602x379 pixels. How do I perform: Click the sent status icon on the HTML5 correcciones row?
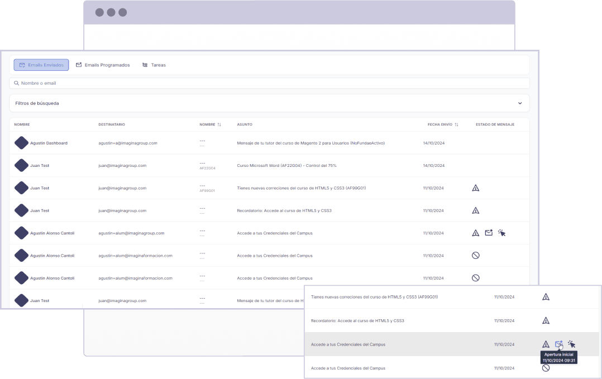pyautogui.click(x=475, y=188)
